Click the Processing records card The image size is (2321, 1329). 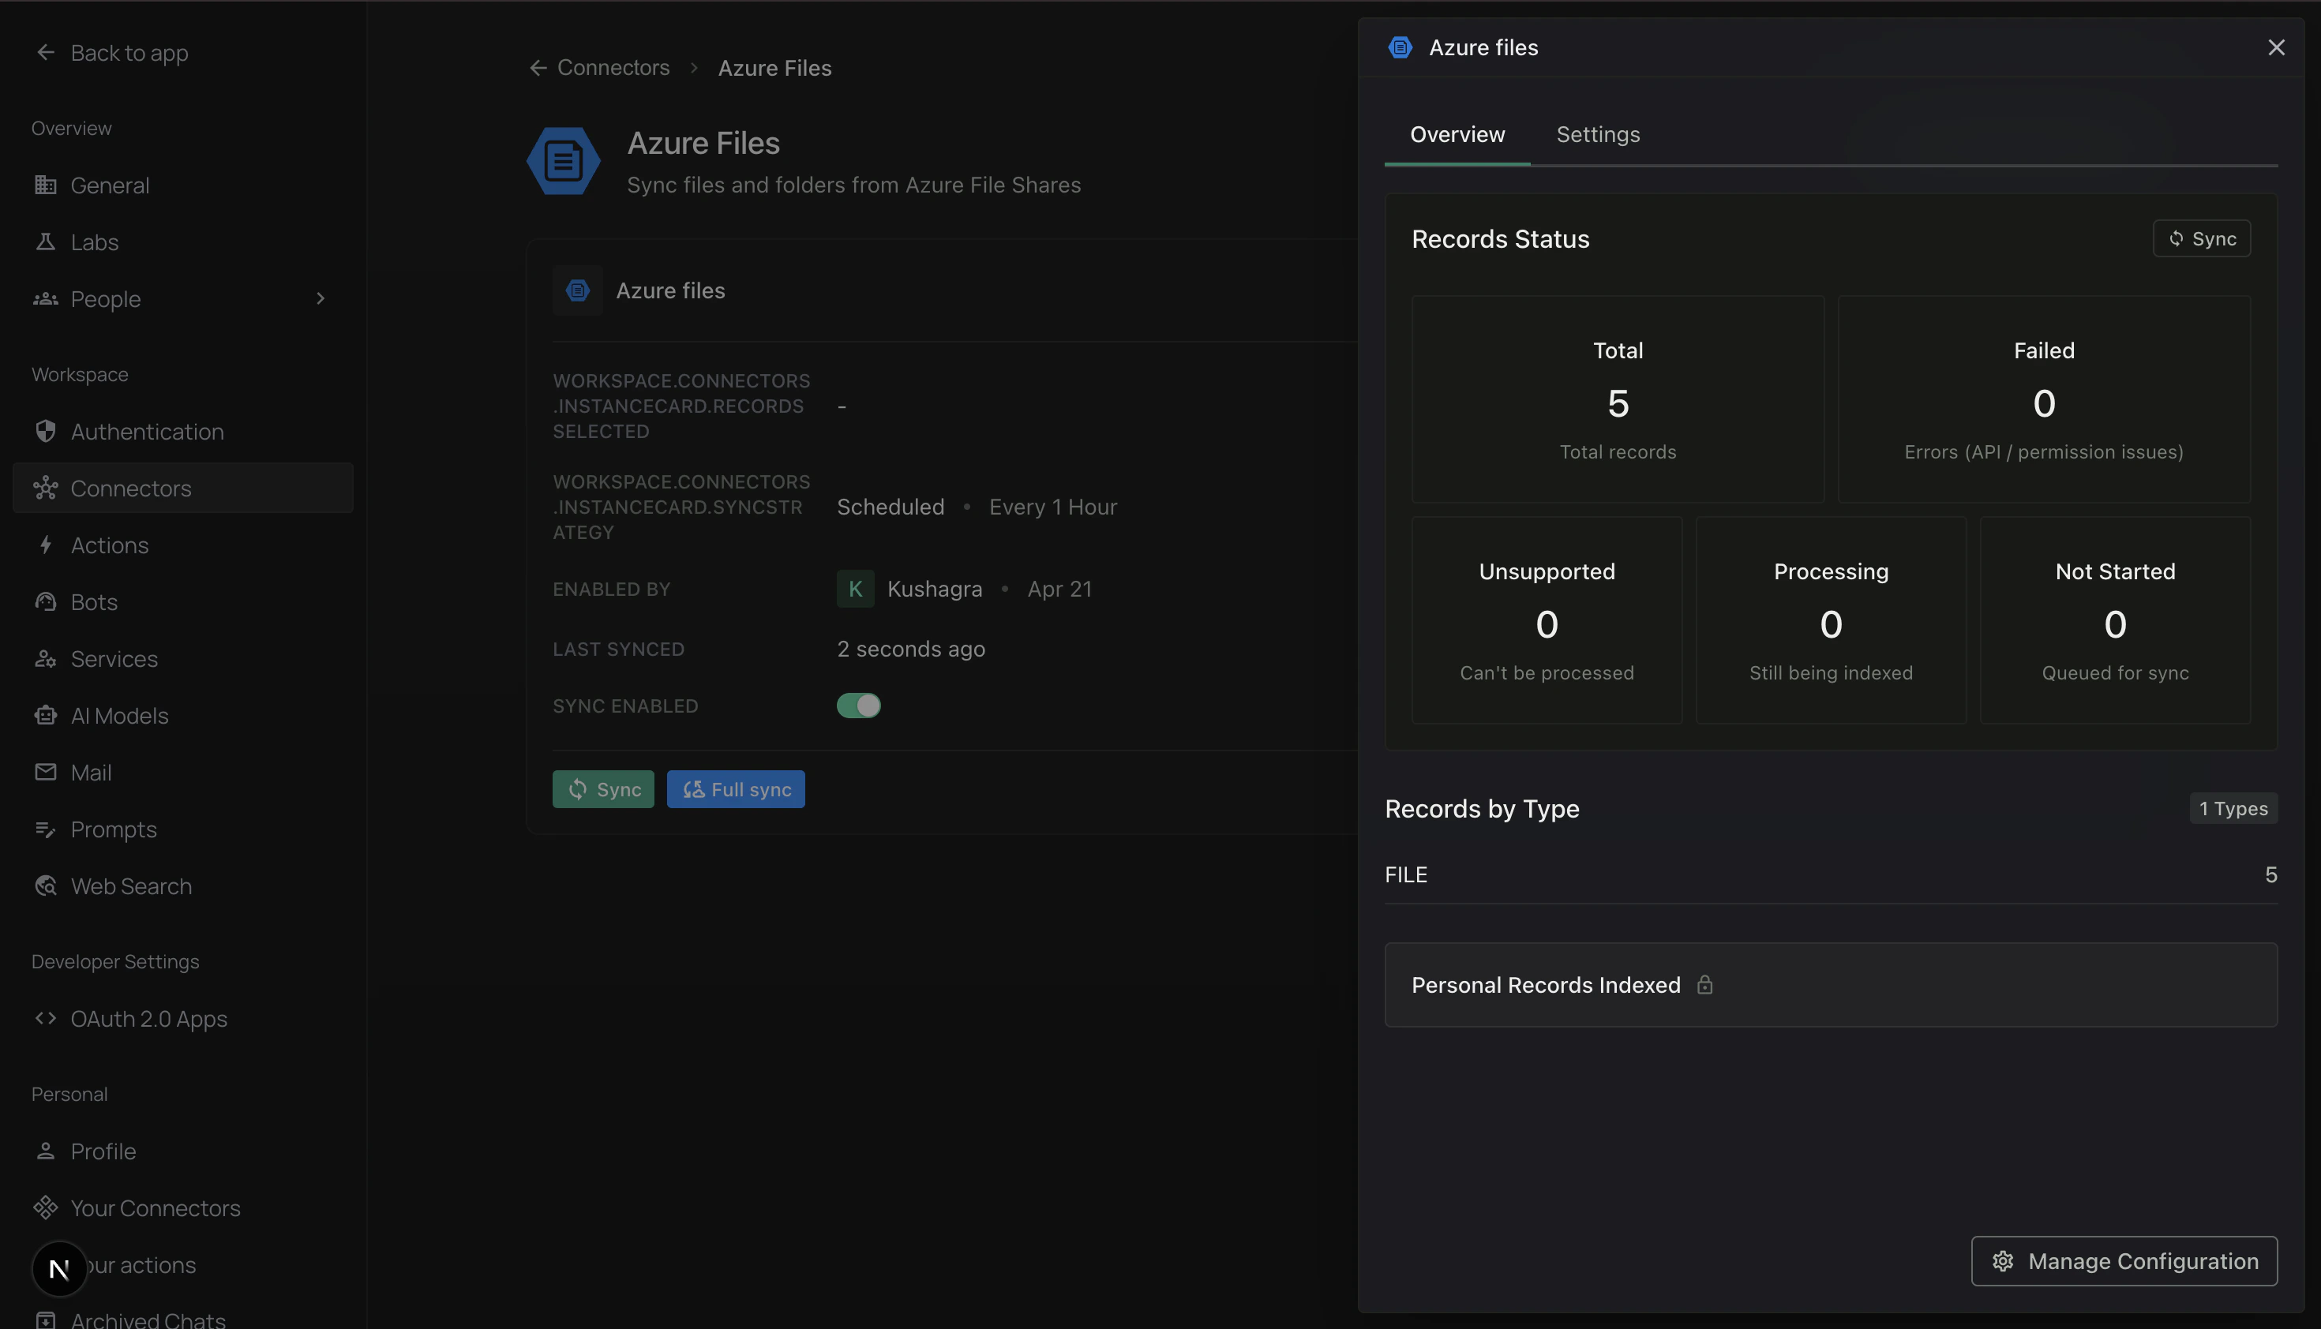tap(1831, 620)
